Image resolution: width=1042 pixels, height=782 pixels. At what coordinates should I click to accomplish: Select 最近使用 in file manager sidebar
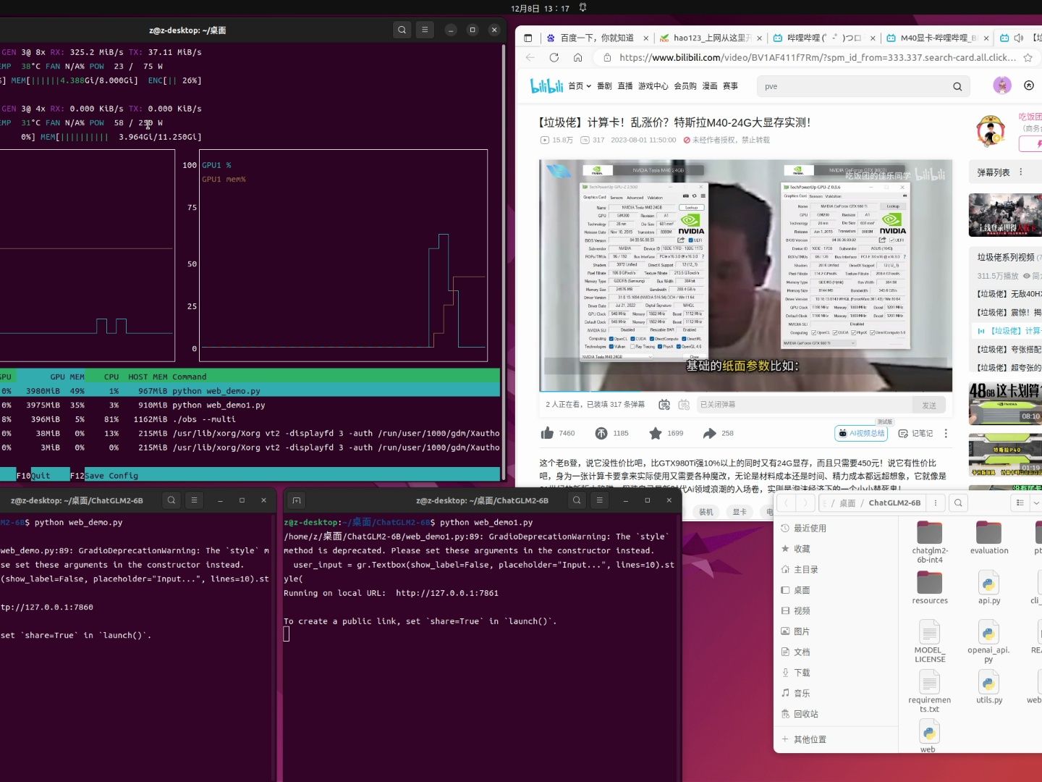tap(836, 529)
